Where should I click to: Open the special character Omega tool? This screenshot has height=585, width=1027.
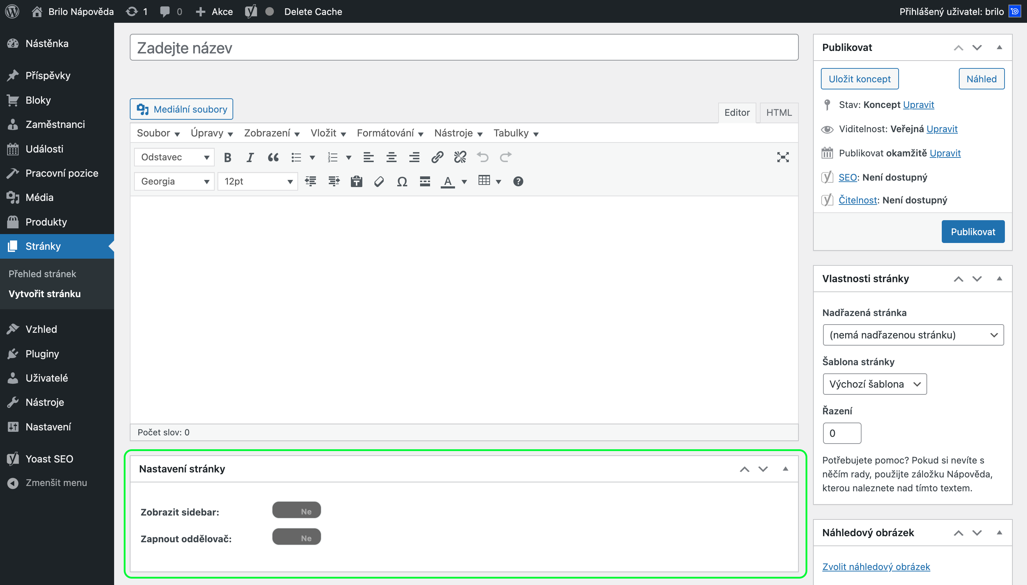(402, 182)
